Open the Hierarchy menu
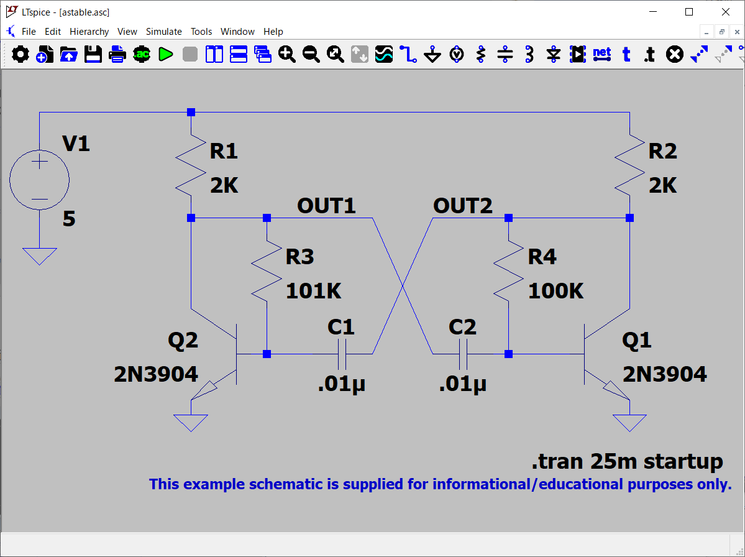 (x=89, y=32)
